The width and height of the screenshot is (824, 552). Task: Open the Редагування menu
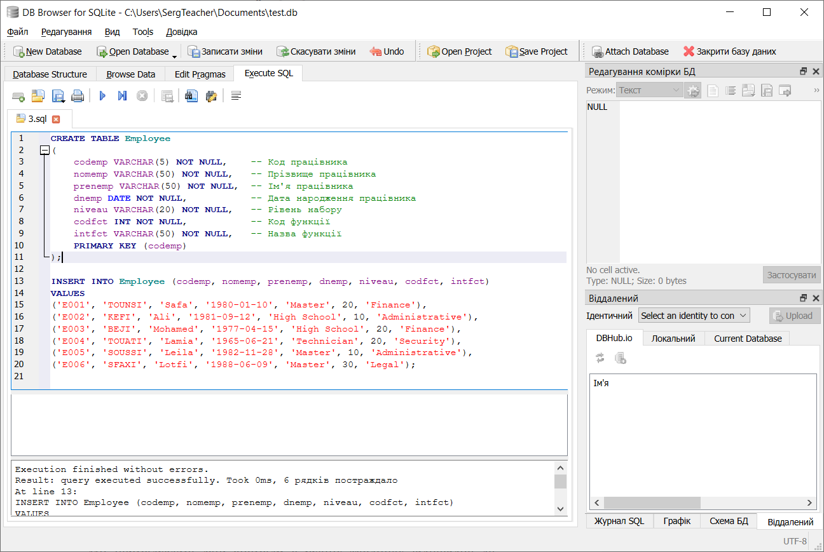[66, 32]
